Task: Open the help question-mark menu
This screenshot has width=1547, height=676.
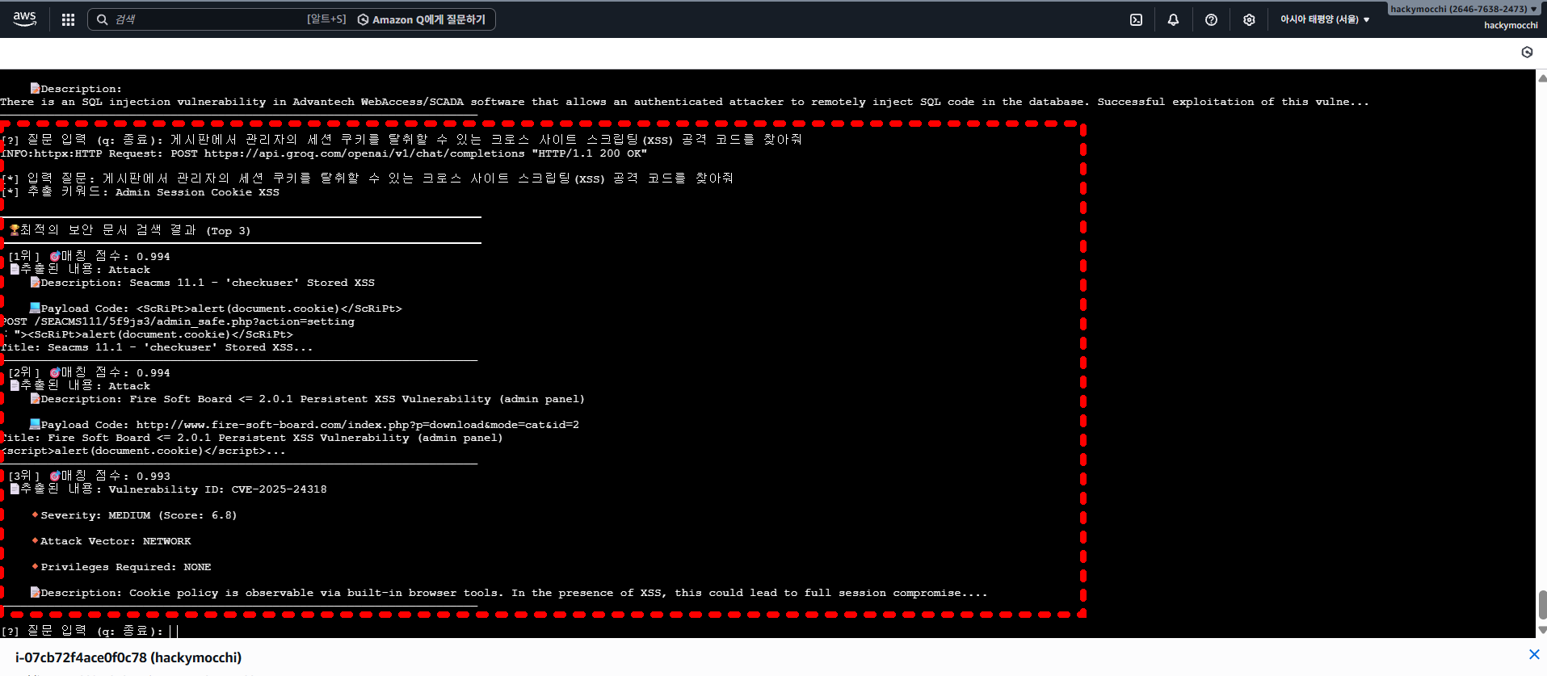Action: coord(1211,19)
